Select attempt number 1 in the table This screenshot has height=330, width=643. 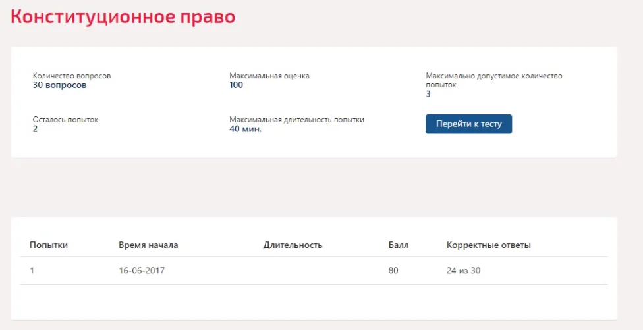coord(32,271)
